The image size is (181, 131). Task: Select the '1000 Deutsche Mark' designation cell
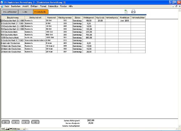click(x=13, y=38)
